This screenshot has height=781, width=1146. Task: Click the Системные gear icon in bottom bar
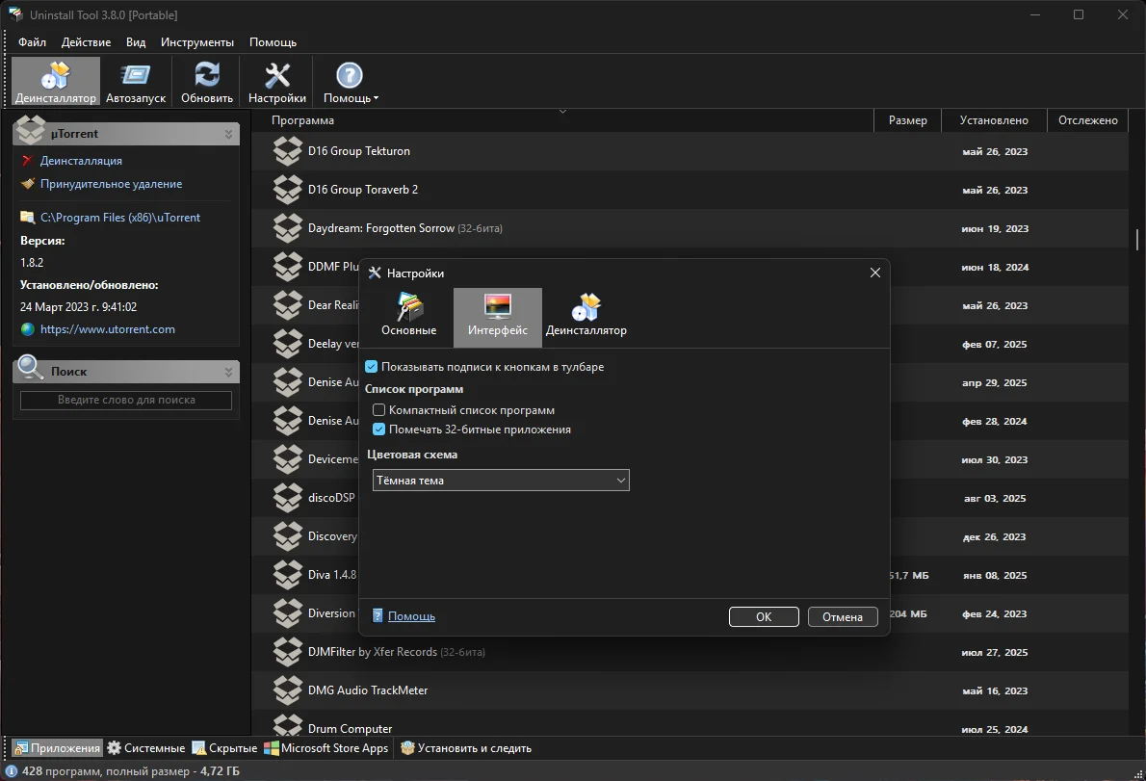(x=115, y=748)
